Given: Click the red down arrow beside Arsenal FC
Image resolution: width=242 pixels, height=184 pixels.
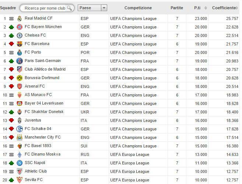Looking at the screenshot, I should (11, 86).
